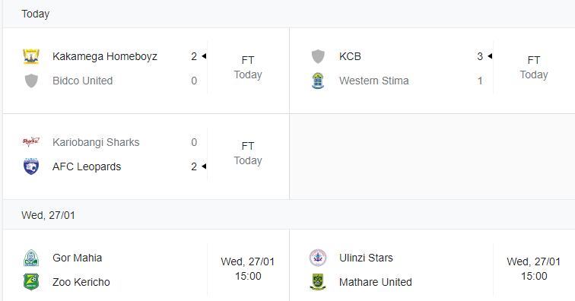Click the Kariobangi Sharks logo

click(31, 142)
